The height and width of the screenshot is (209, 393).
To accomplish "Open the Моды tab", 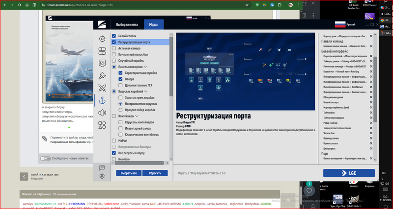I will point(153,24).
